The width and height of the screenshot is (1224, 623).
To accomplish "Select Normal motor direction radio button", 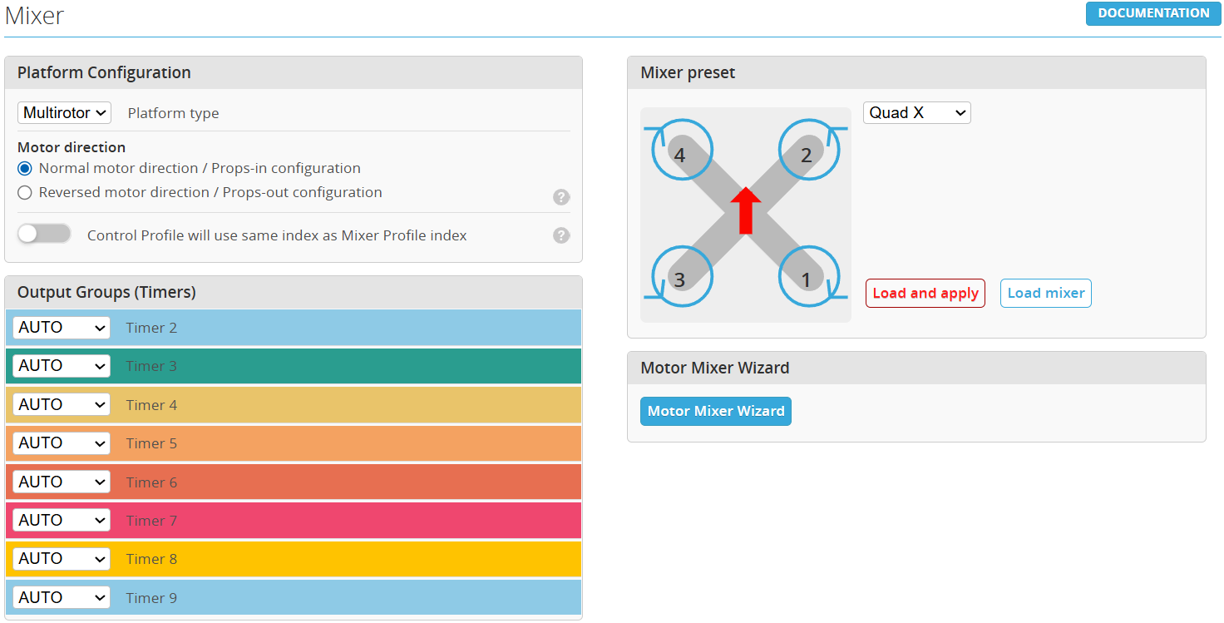I will (25, 168).
